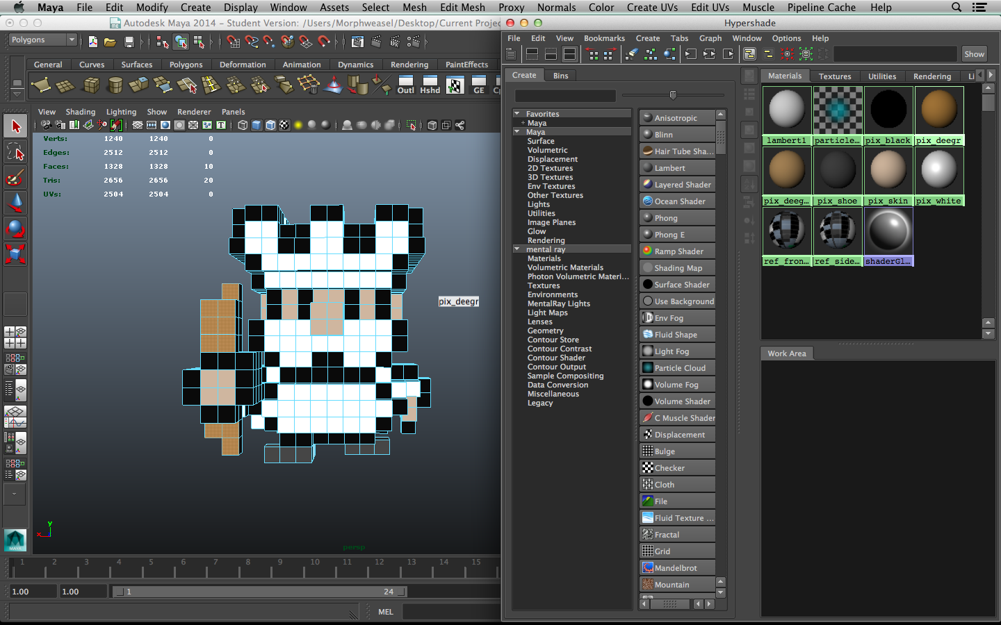
Task: Toggle Select by component type mode
Action: click(x=199, y=42)
